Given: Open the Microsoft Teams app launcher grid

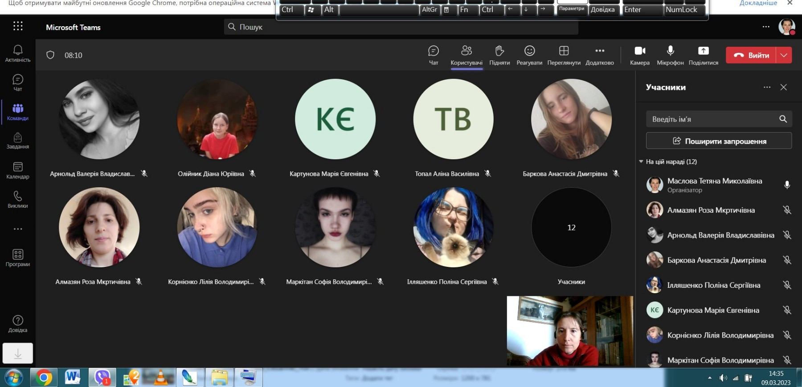Looking at the screenshot, I should [x=18, y=26].
